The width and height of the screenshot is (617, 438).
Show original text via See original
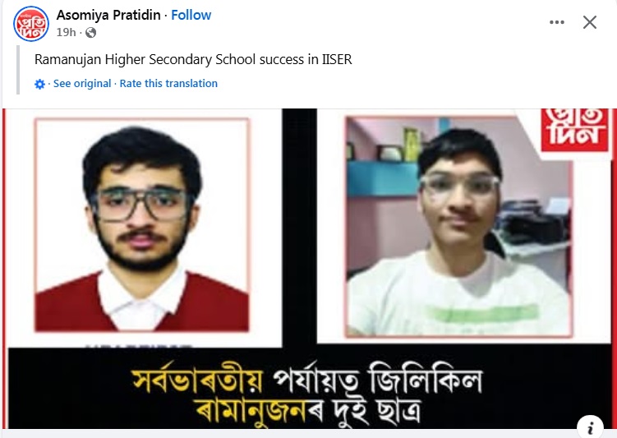point(82,84)
